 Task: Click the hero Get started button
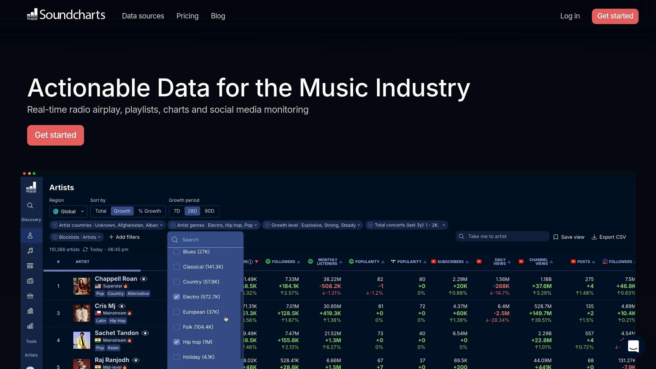click(55, 135)
